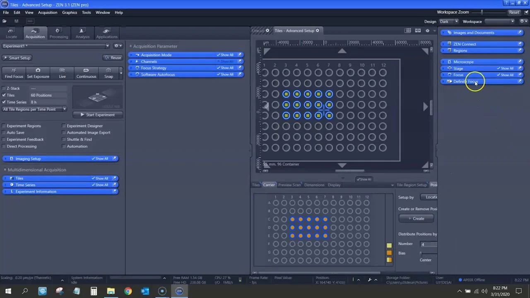The width and height of the screenshot is (530, 298).
Task: Click the Find Focus autofocus icon
Action: click(x=14, y=70)
